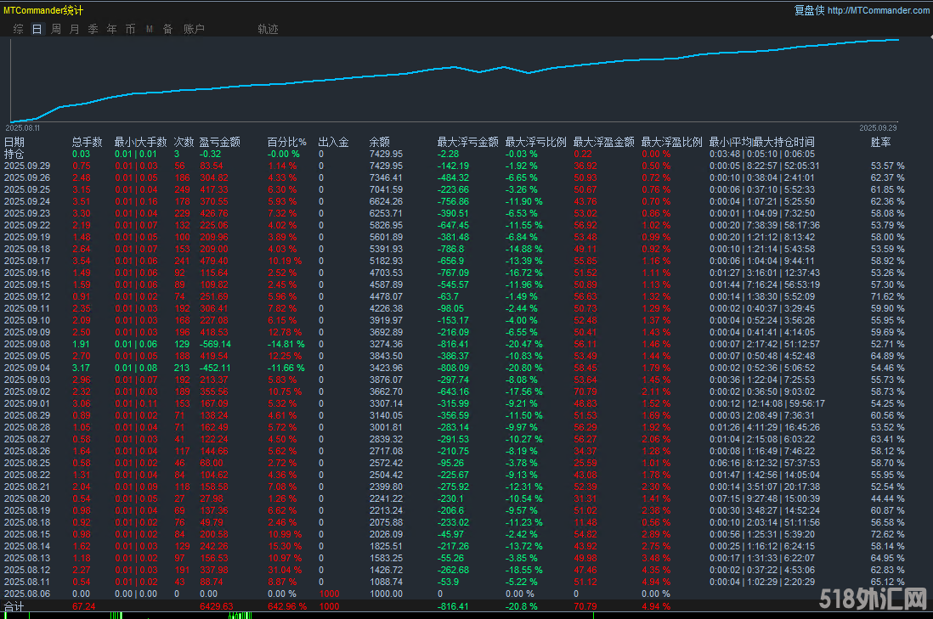This screenshot has width=933, height=619.
Task: Click the 合计 totals row label
Action: pyautogui.click(x=14, y=607)
